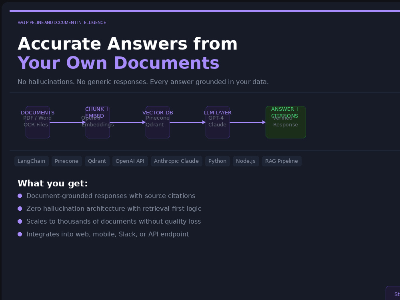Click arrow between Vector DB and LLM Layer
The height and width of the screenshot is (300, 400).
(188, 122)
